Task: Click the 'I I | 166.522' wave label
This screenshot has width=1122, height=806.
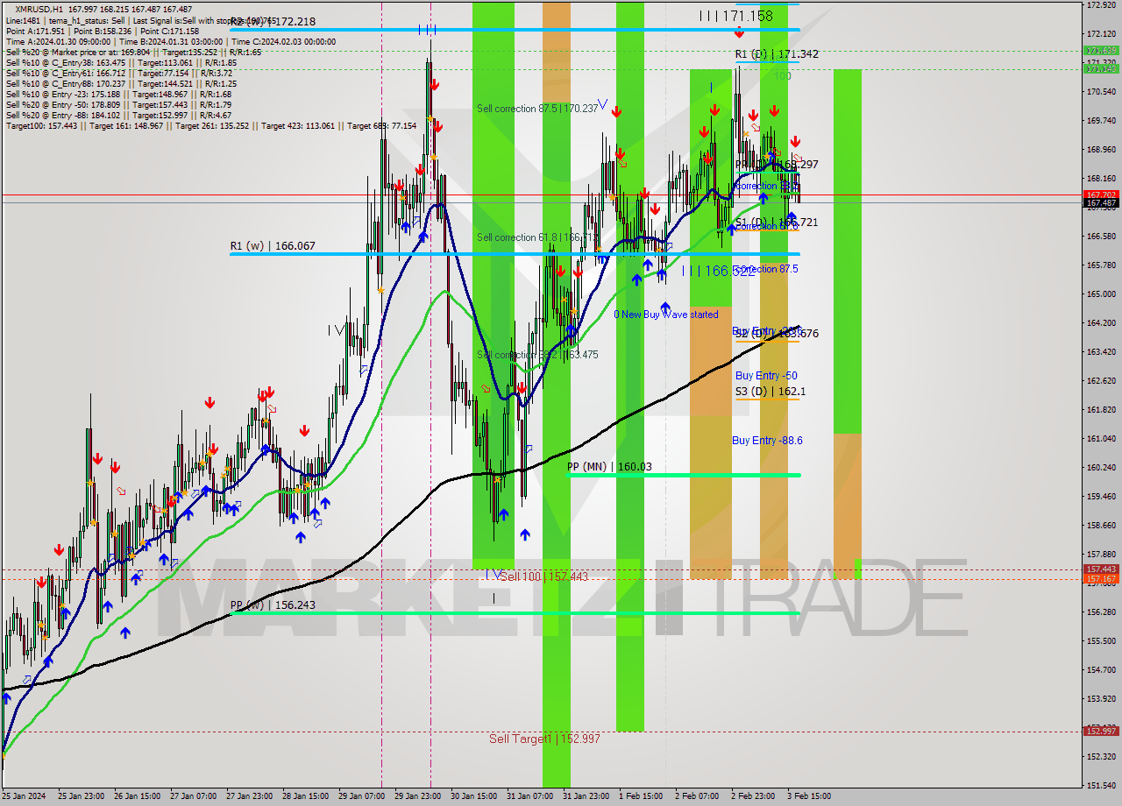Action: [718, 272]
